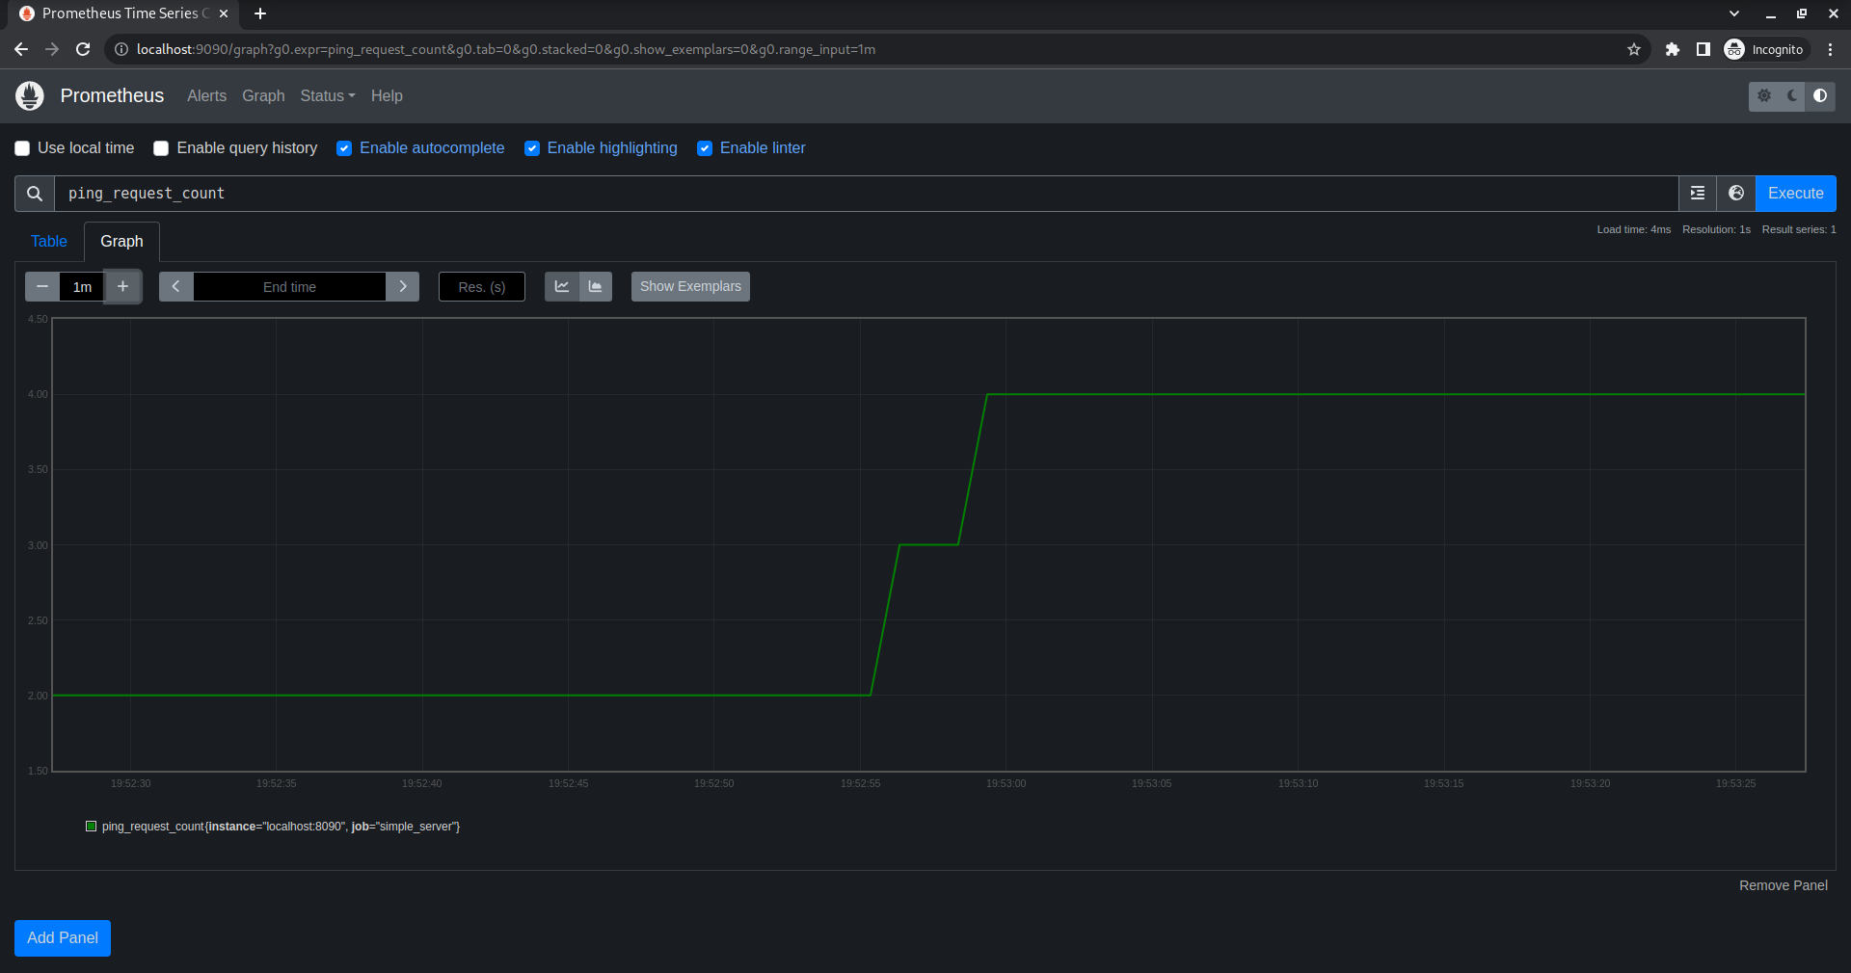The image size is (1851, 973).
Task: Disable the Enable autocomplete checkbox
Action: coord(344,148)
